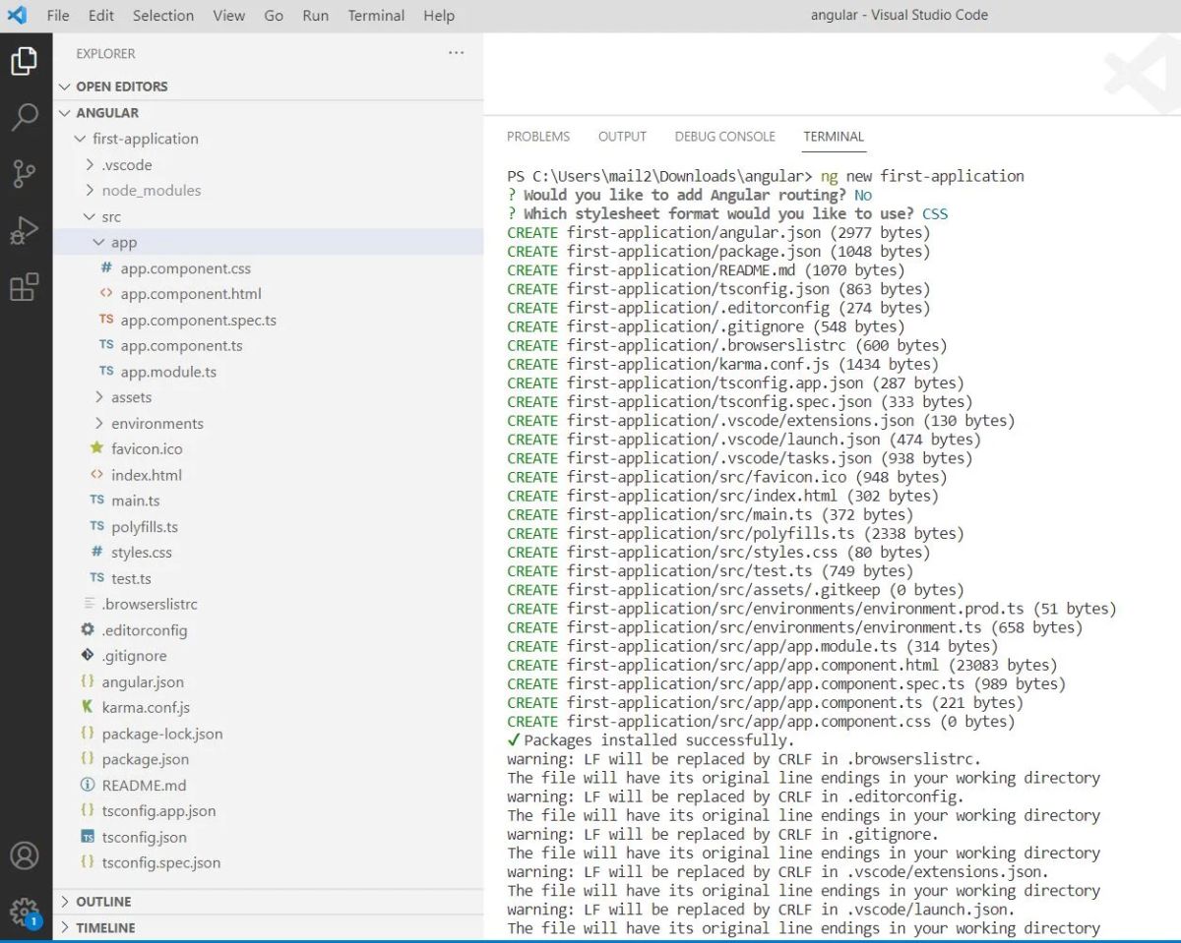The image size is (1181, 943).
Task: Open the View menu
Action: (x=229, y=16)
